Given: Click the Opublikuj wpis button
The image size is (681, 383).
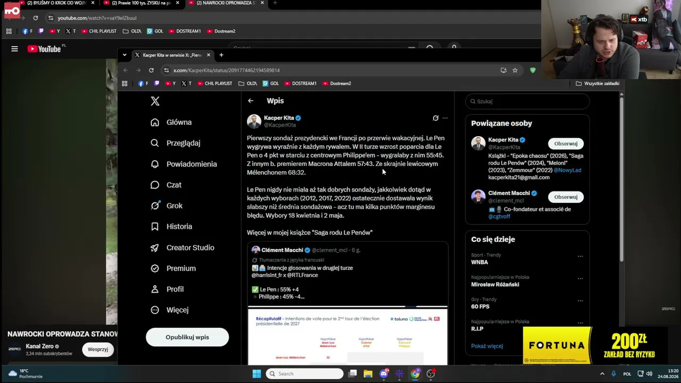Looking at the screenshot, I should click(x=187, y=337).
